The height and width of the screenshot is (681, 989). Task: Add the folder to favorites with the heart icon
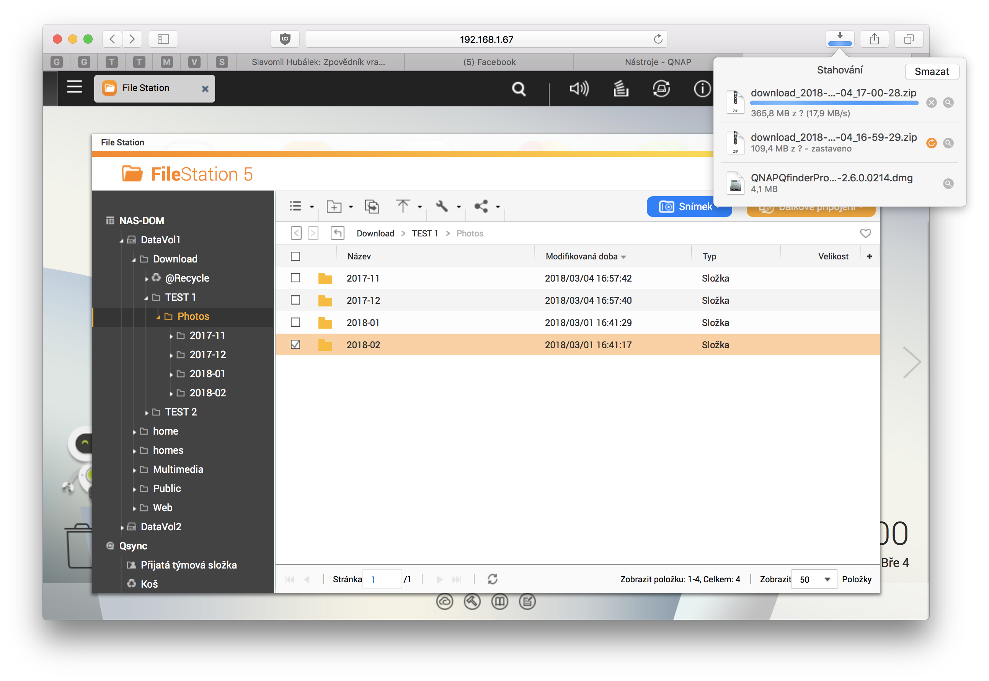[x=865, y=233]
